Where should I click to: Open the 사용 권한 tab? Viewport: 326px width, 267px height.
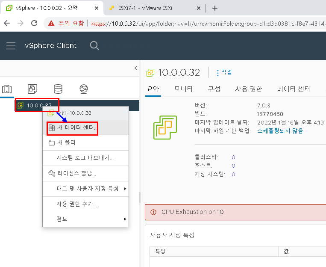(248, 89)
